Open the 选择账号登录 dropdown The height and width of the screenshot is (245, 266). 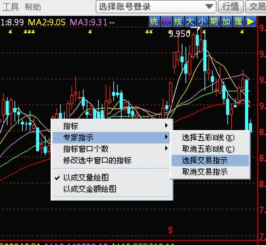(x=156, y=7)
